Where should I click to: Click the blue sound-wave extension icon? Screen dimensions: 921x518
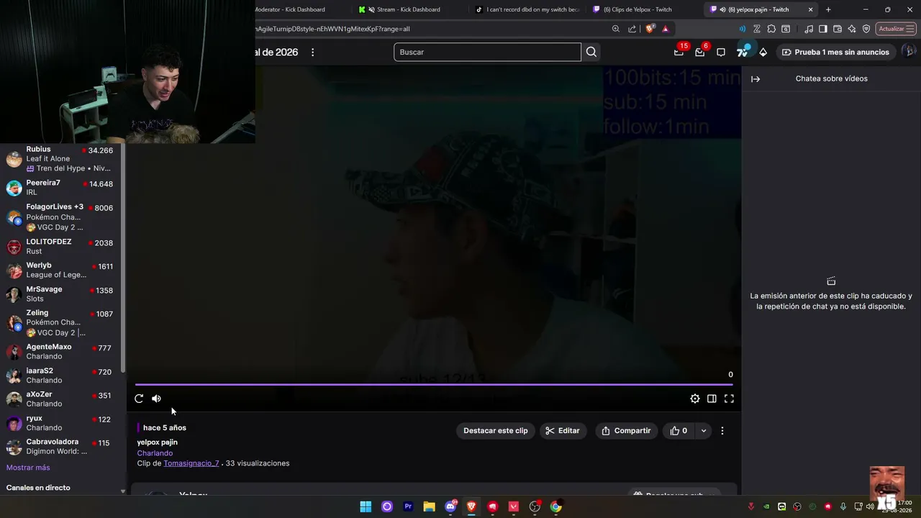tap(742, 29)
